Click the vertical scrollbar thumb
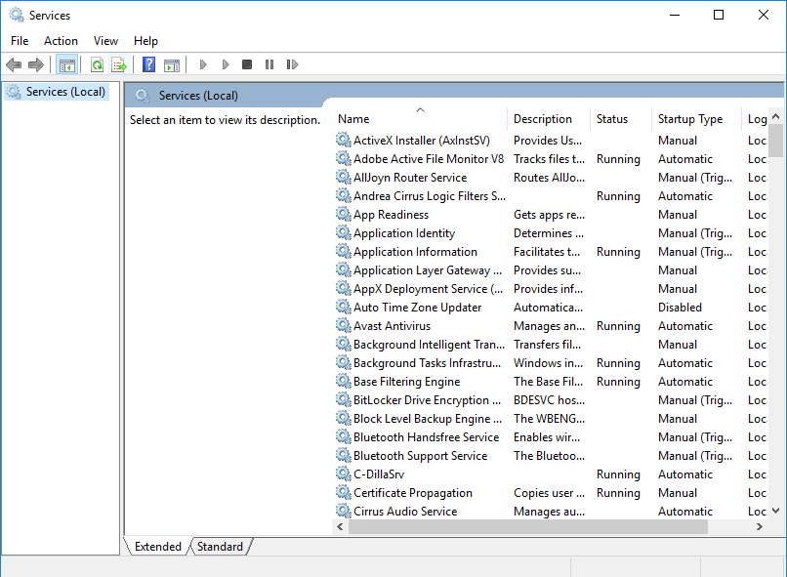 pos(775,141)
